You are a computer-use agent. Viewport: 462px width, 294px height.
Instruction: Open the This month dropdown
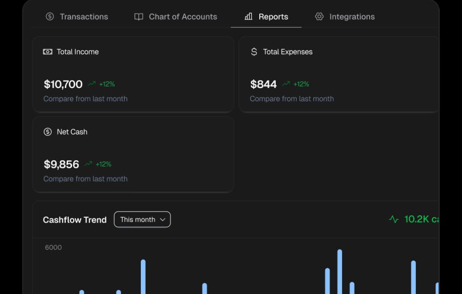pyautogui.click(x=142, y=219)
